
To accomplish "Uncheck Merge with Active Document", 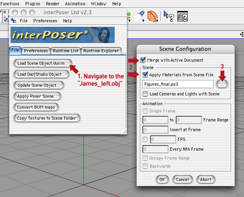I will 143,60.
